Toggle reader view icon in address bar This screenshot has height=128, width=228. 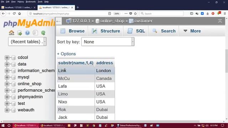(110, 14)
